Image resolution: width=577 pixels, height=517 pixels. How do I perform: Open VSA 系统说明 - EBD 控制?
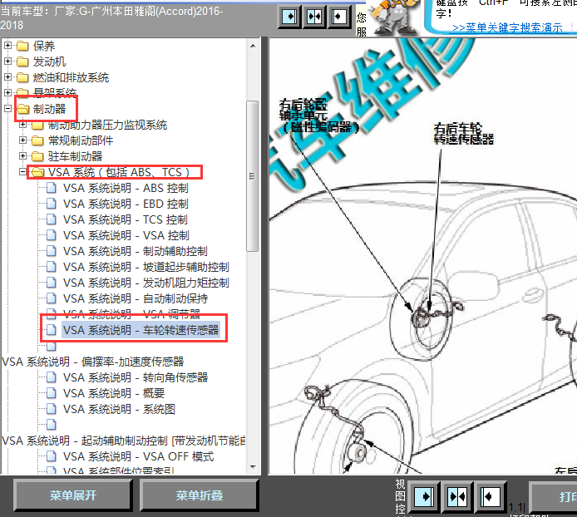coord(126,204)
